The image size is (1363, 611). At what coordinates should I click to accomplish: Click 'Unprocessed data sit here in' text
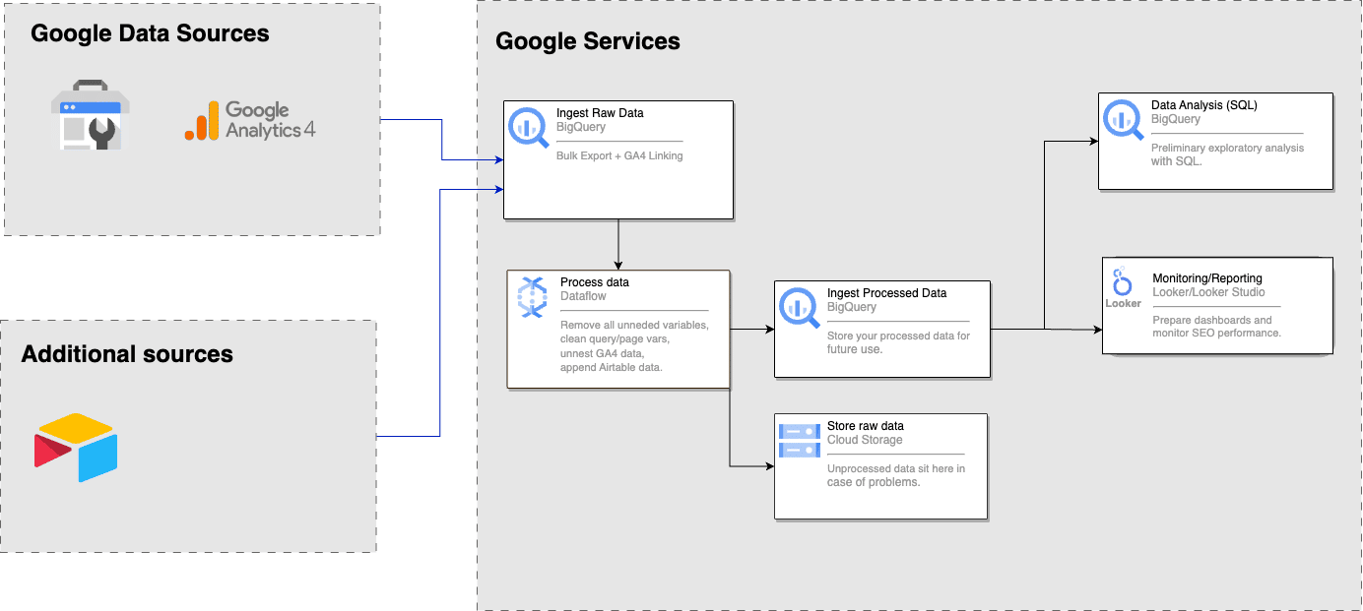896,468
